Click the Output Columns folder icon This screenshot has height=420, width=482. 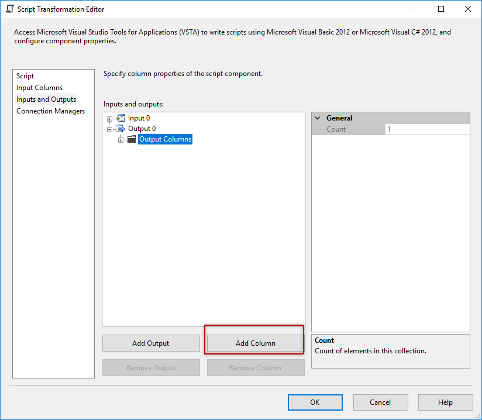tap(132, 139)
